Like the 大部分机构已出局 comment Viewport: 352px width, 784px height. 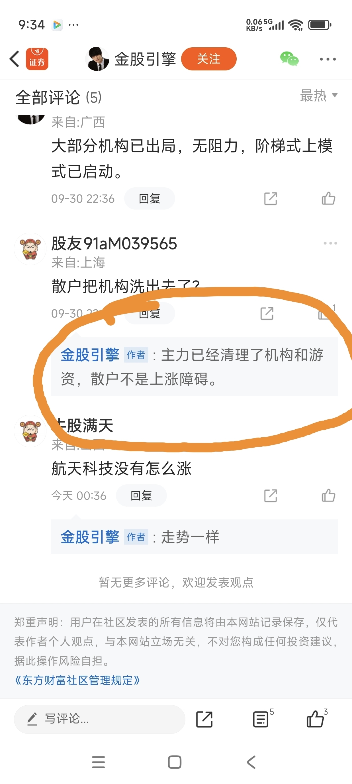(x=328, y=198)
